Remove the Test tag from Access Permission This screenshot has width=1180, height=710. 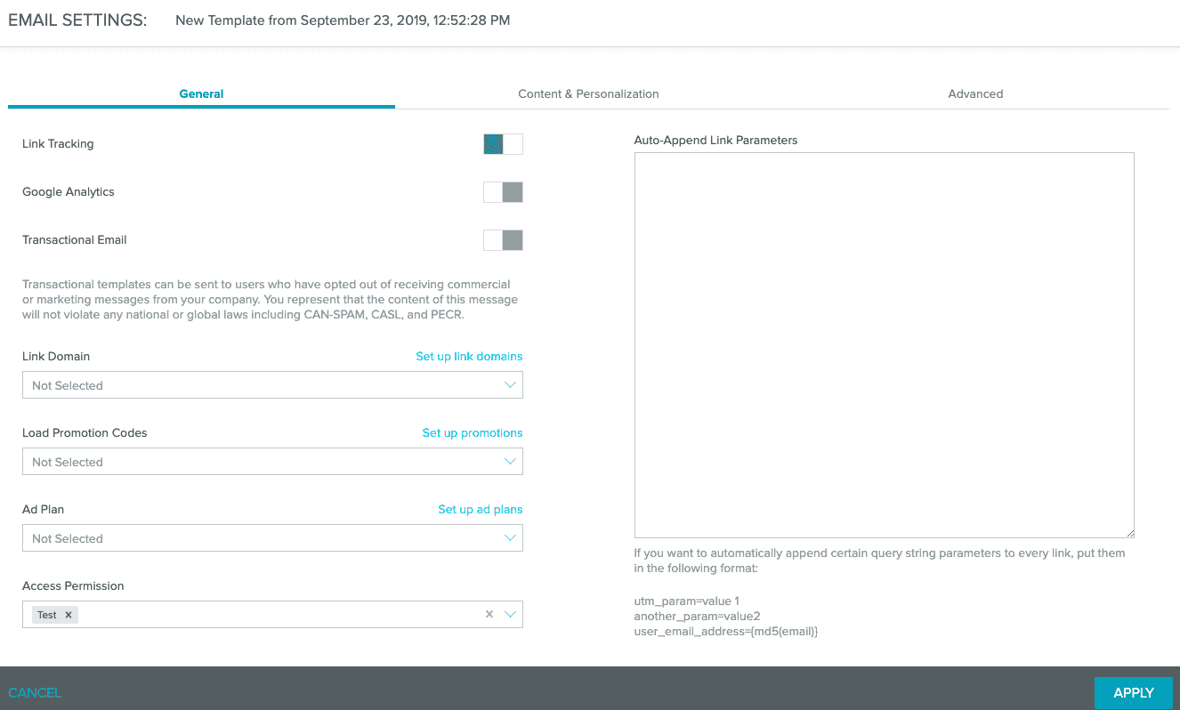click(x=69, y=615)
